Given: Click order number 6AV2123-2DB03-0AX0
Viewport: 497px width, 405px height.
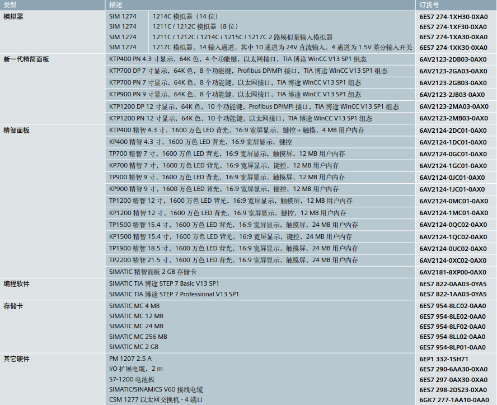Looking at the screenshot, I should coord(453,59).
